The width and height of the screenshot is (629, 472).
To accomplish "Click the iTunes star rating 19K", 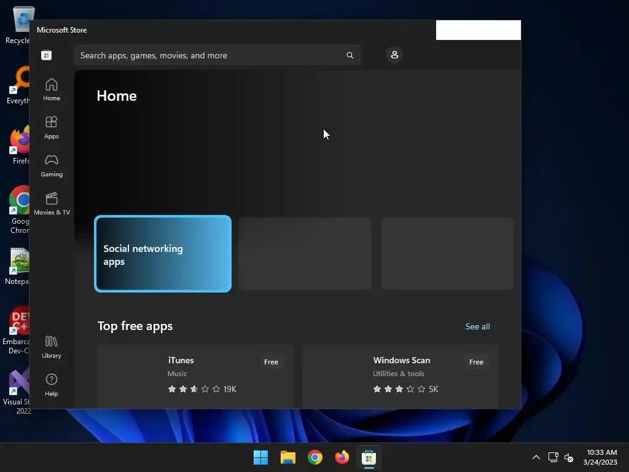I will tap(202, 389).
